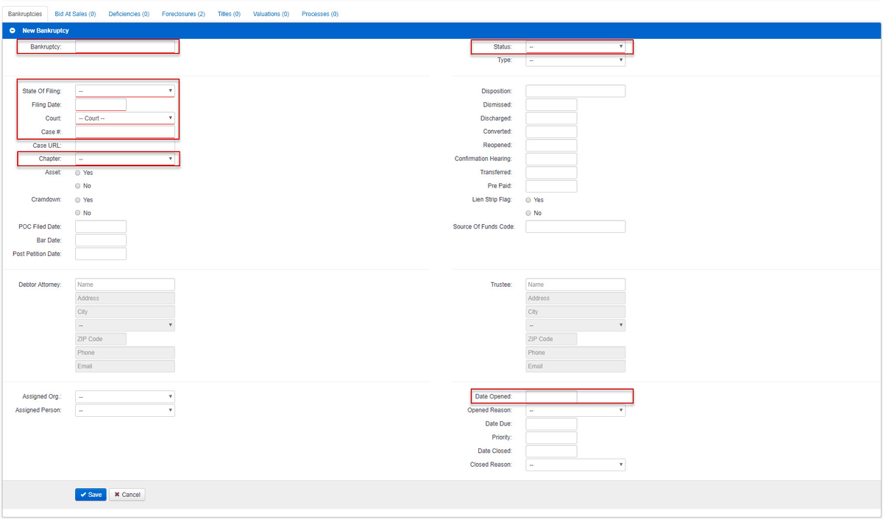Click the Date Opened field
The image size is (883, 519).
(551, 396)
